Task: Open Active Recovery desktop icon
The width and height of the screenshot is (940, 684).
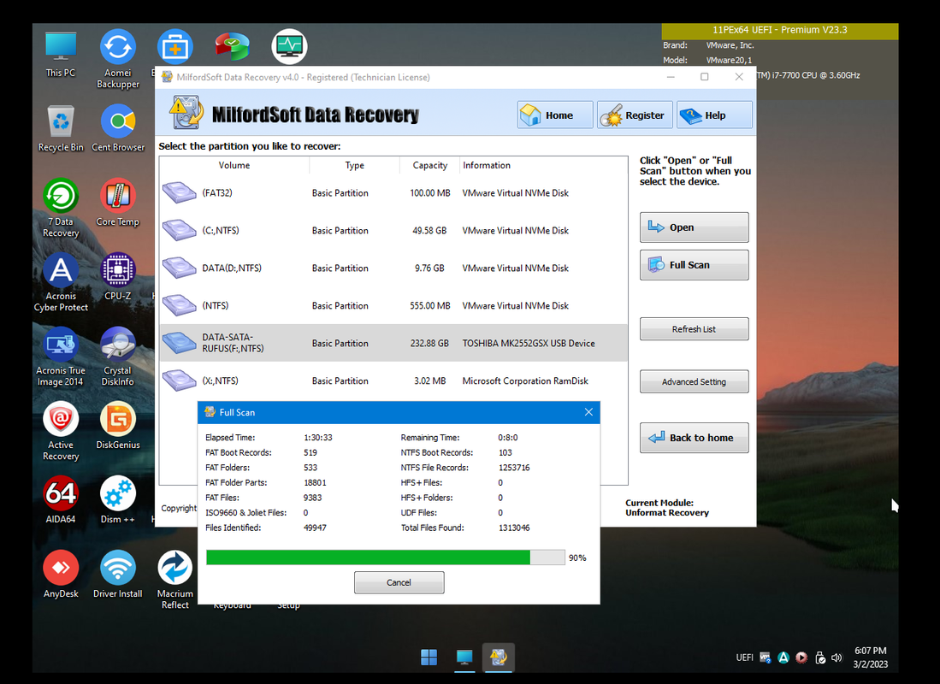Action: [61, 432]
